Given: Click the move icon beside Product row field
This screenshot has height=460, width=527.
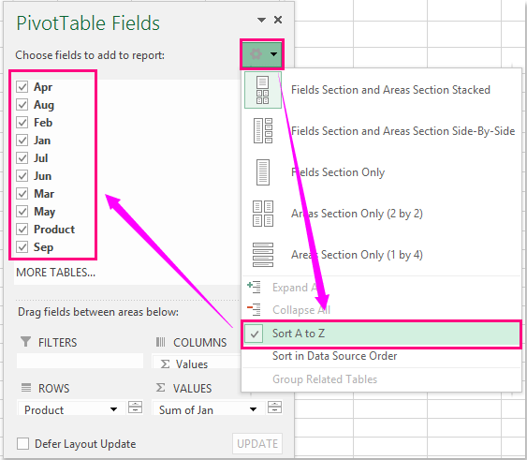Looking at the screenshot, I should click(135, 407).
